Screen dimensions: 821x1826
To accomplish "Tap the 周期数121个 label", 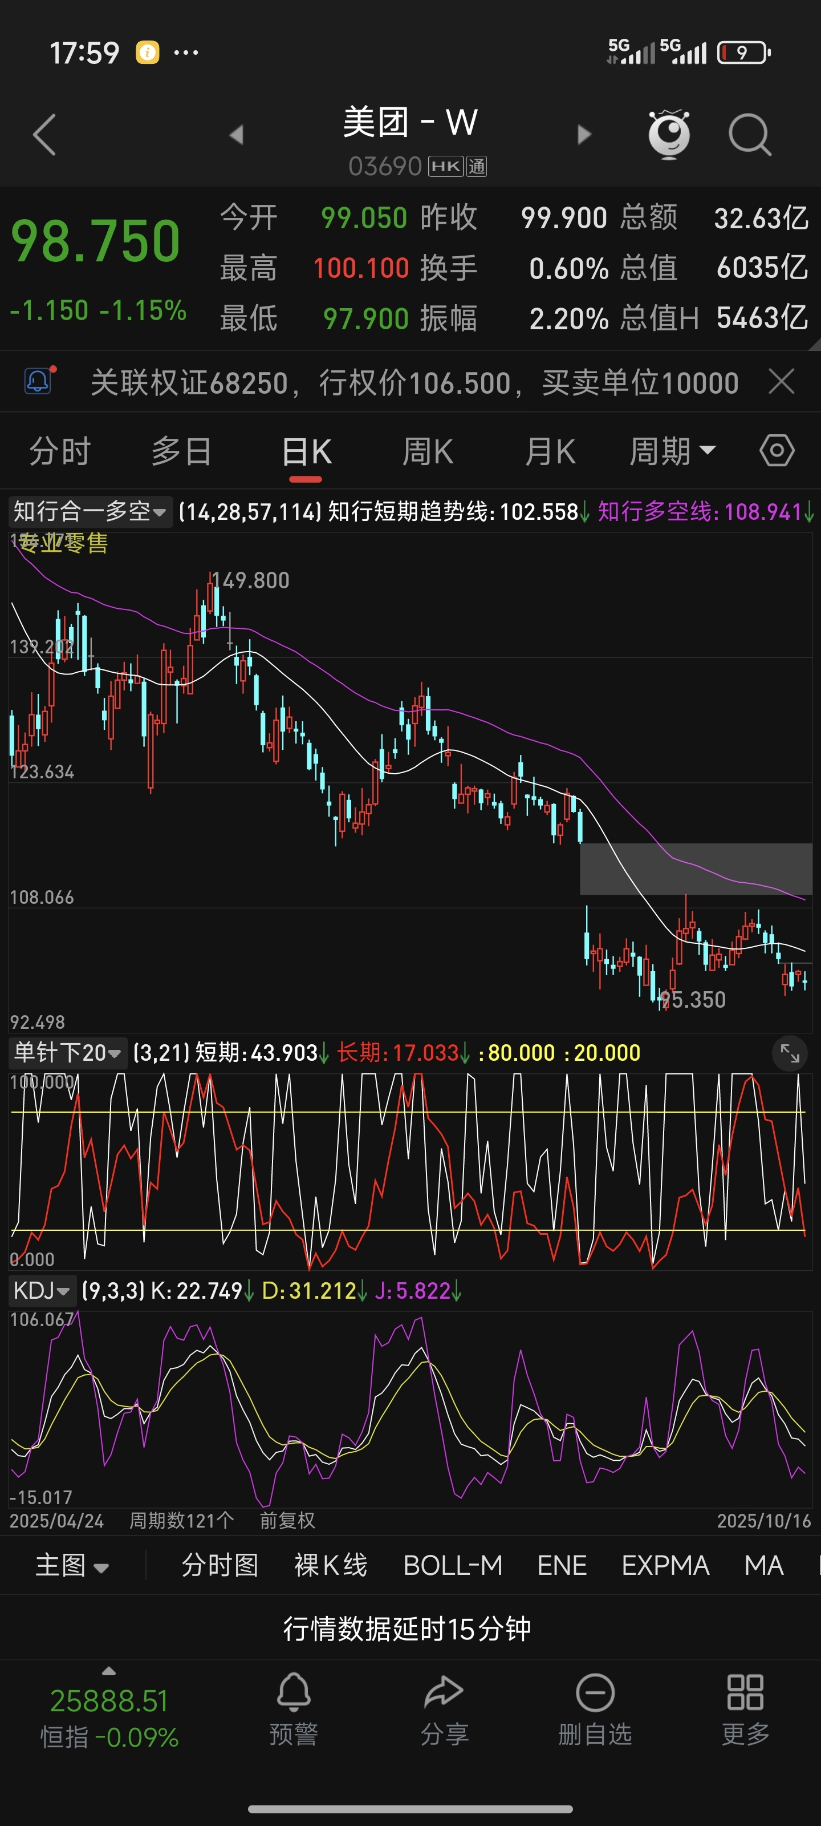I will 181,1521.
